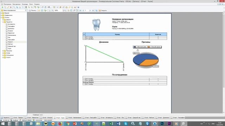The image size is (225, 126).
Task: Switch to Отчет - Напоминания tab
Action: (x=73, y=118)
